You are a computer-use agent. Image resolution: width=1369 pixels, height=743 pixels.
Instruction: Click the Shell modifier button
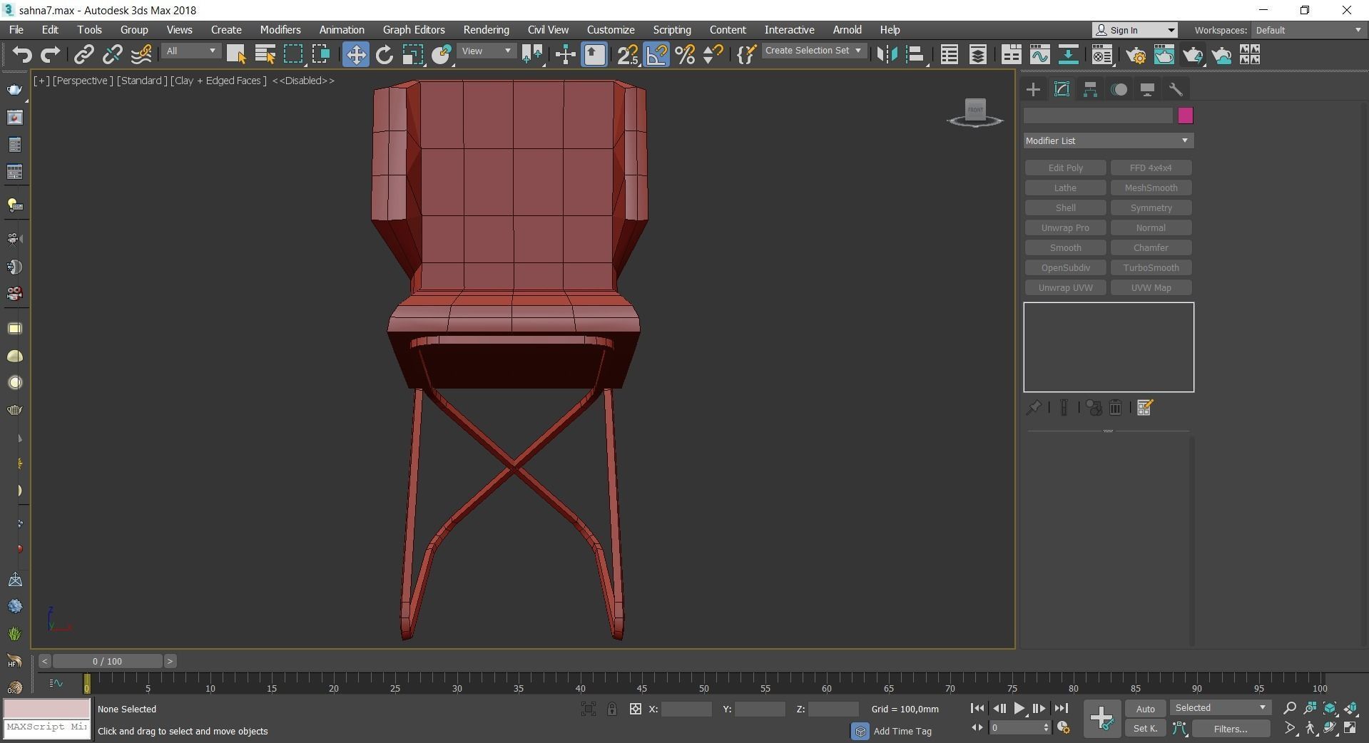point(1065,207)
